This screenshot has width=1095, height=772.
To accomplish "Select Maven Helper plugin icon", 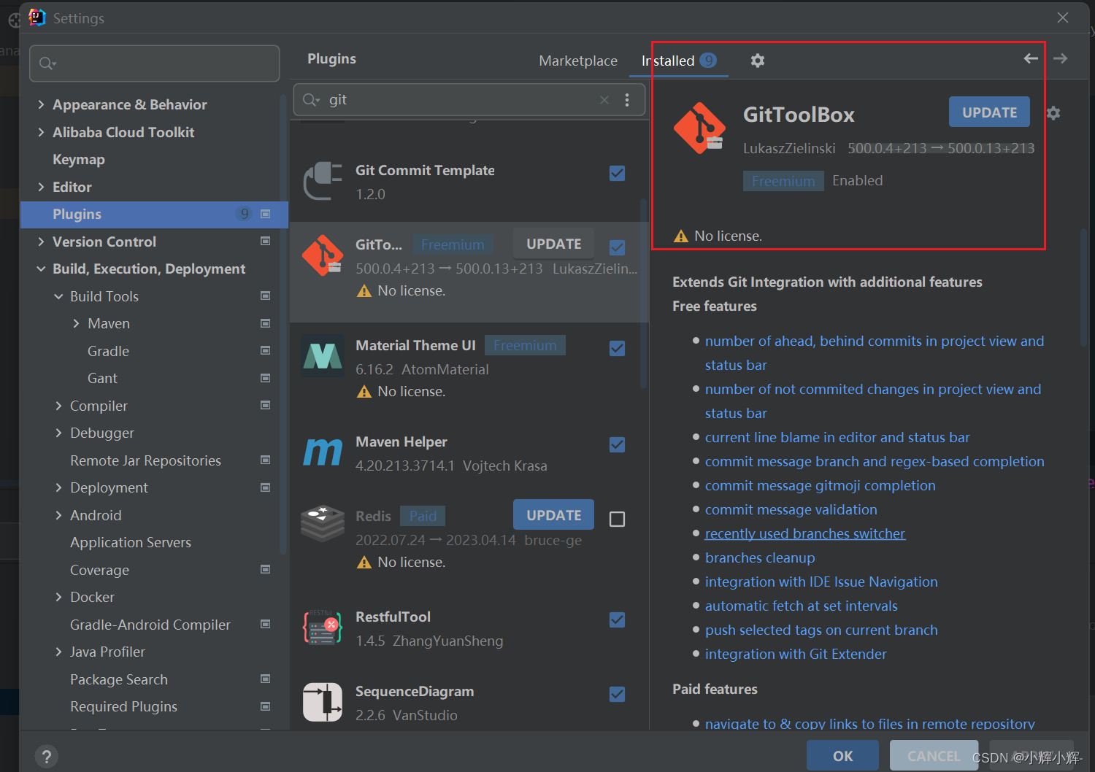I will click(323, 452).
